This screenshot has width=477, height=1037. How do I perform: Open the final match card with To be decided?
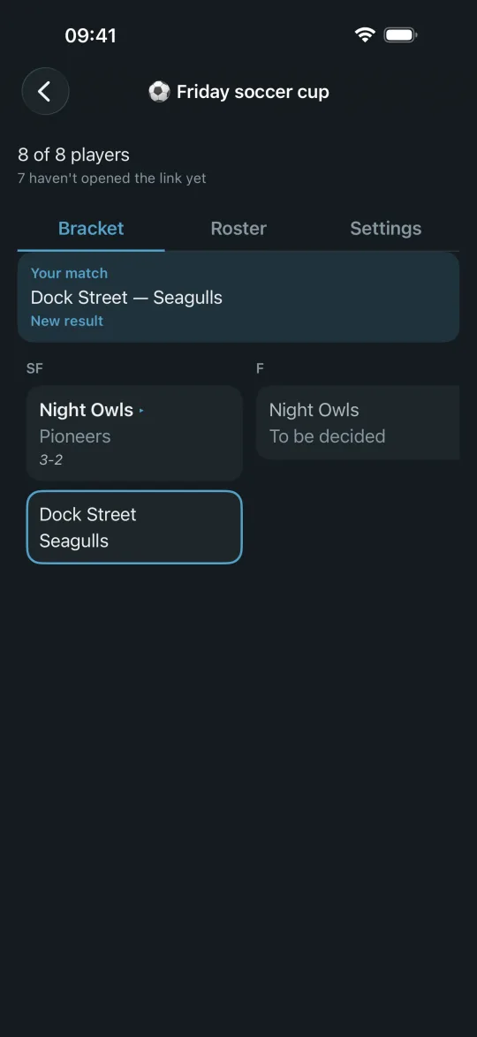point(358,422)
